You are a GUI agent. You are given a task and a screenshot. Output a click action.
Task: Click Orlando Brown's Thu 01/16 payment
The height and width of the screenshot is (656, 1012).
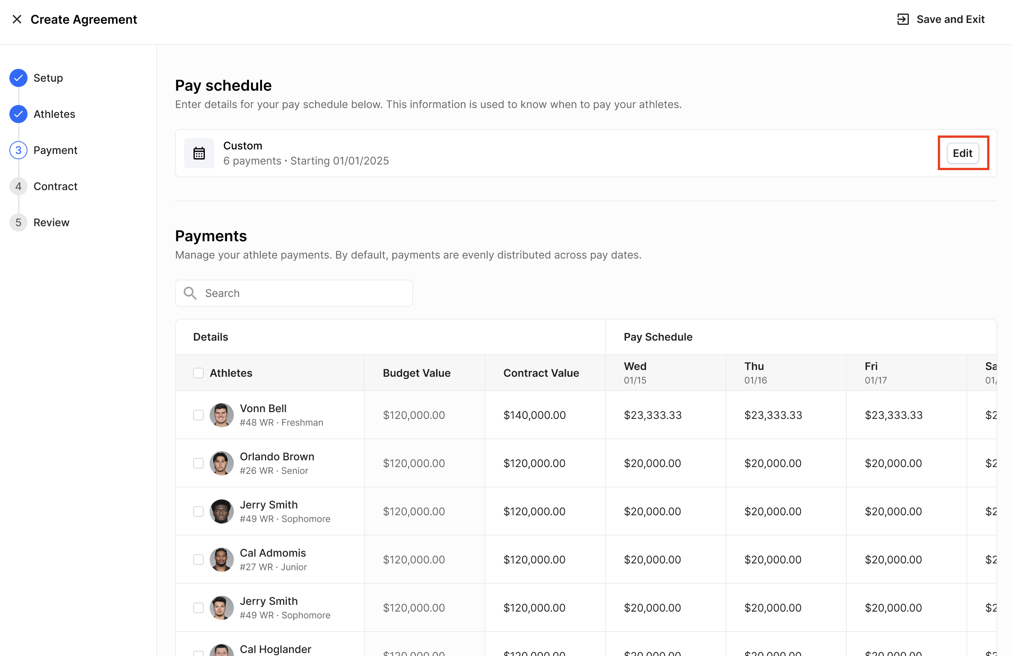pyautogui.click(x=773, y=463)
